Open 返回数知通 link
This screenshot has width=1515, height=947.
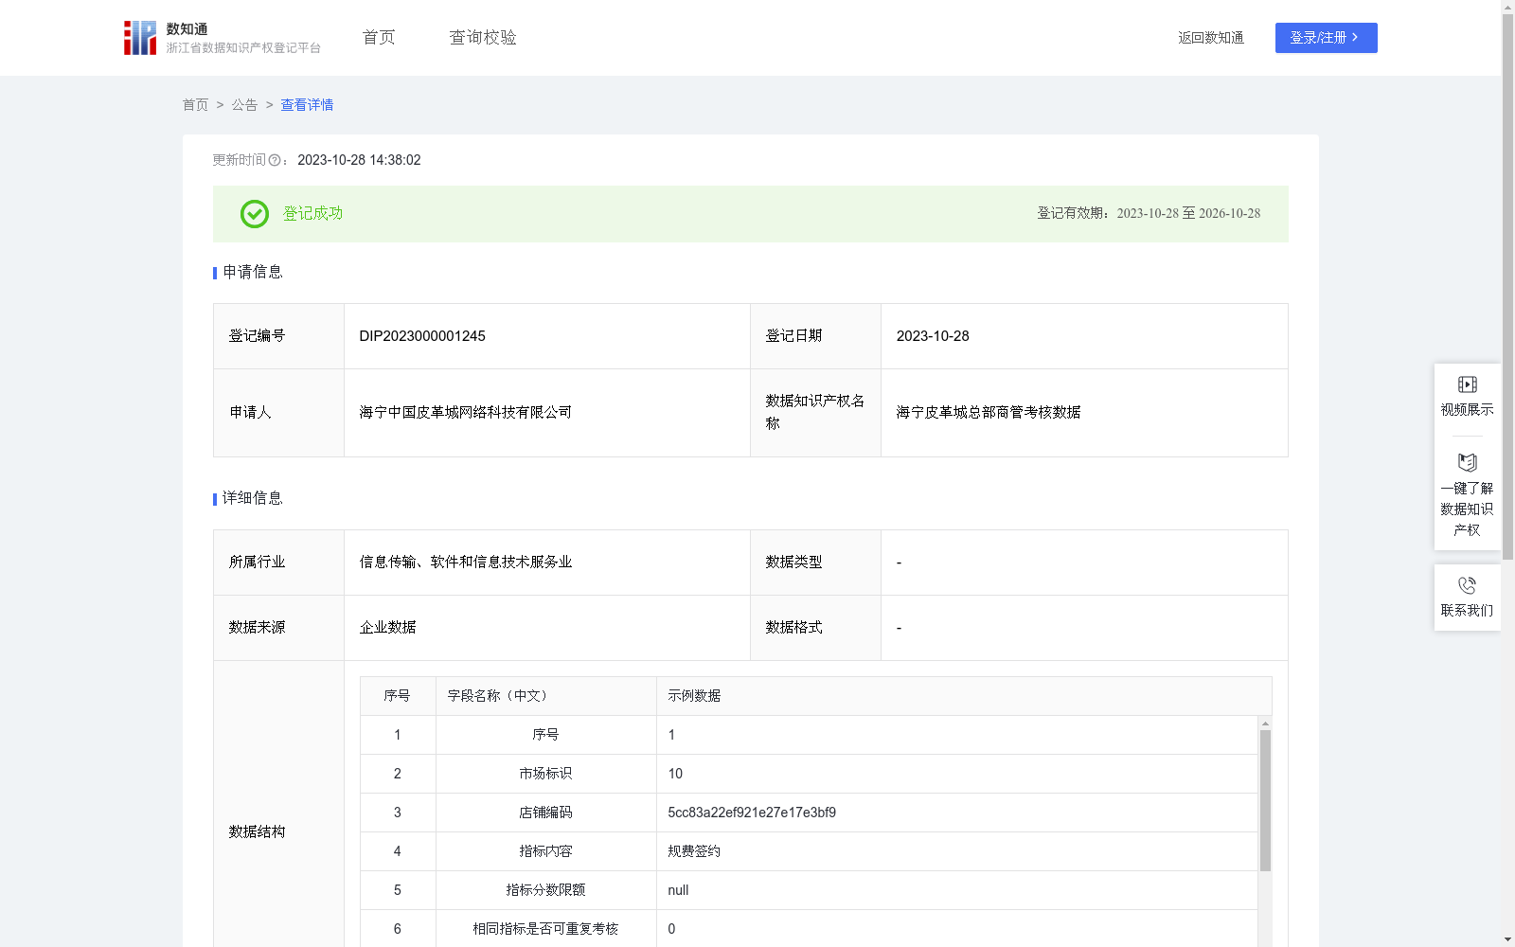pyautogui.click(x=1210, y=38)
